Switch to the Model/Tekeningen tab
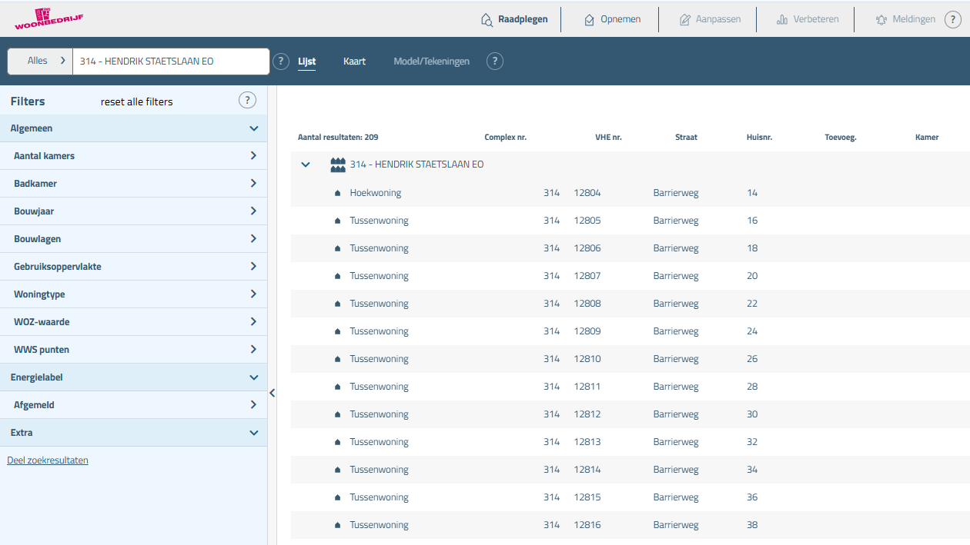The height and width of the screenshot is (545, 970). (x=431, y=61)
